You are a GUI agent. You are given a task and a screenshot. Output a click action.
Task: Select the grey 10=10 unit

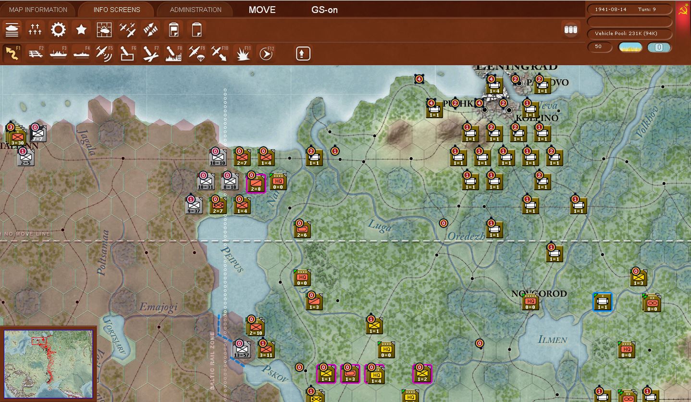coord(218,158)
